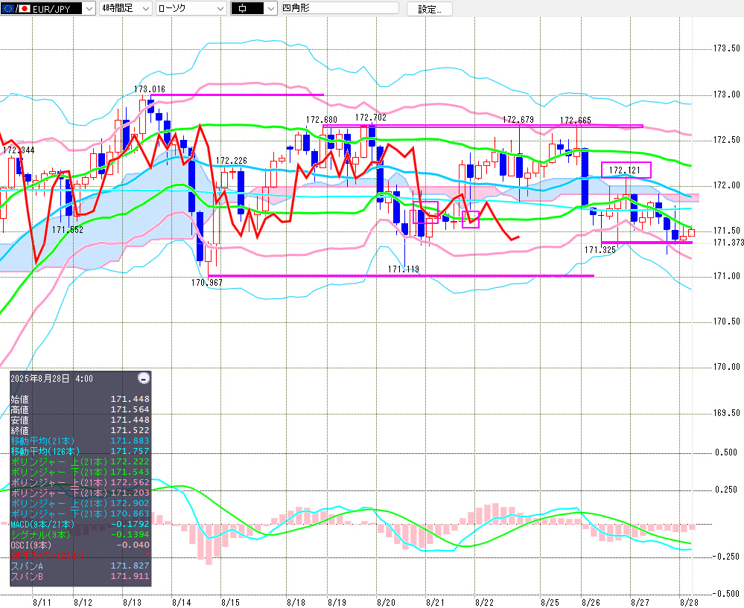Click the 172.702 peak price label
Screen dimensions: 744x608
[371, 118]
